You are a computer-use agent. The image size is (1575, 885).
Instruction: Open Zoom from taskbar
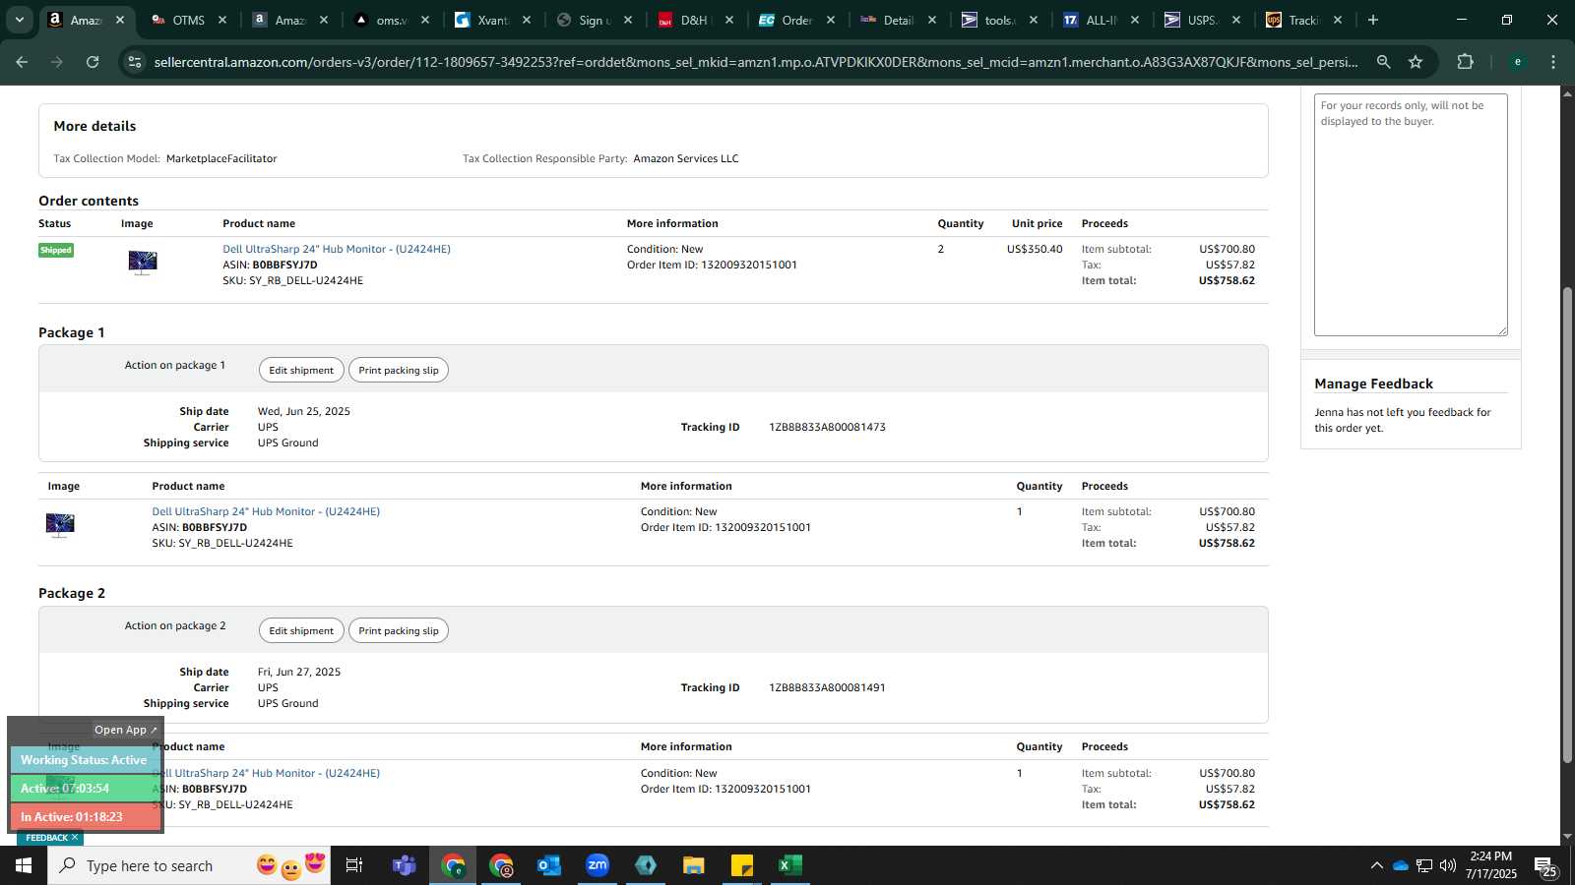click(598, 865)
